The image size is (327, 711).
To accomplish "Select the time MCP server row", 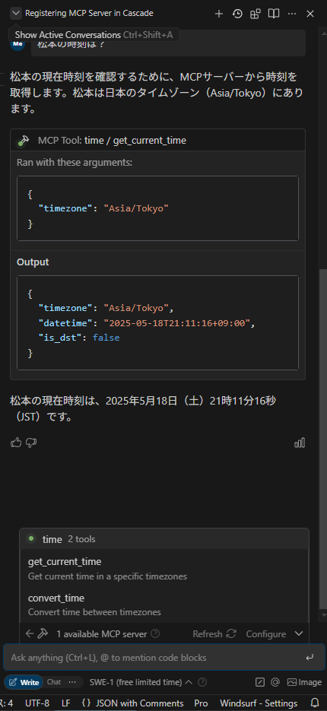I will coord(164,539).
